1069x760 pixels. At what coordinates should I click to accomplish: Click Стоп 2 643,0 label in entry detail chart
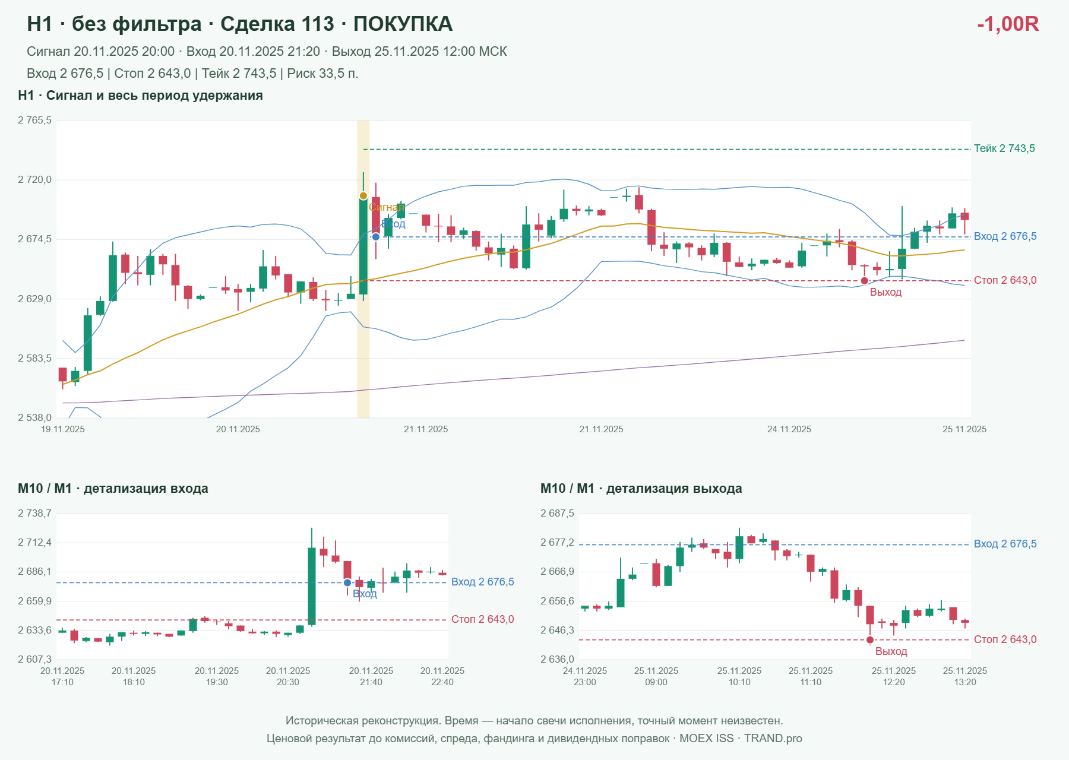482,619
